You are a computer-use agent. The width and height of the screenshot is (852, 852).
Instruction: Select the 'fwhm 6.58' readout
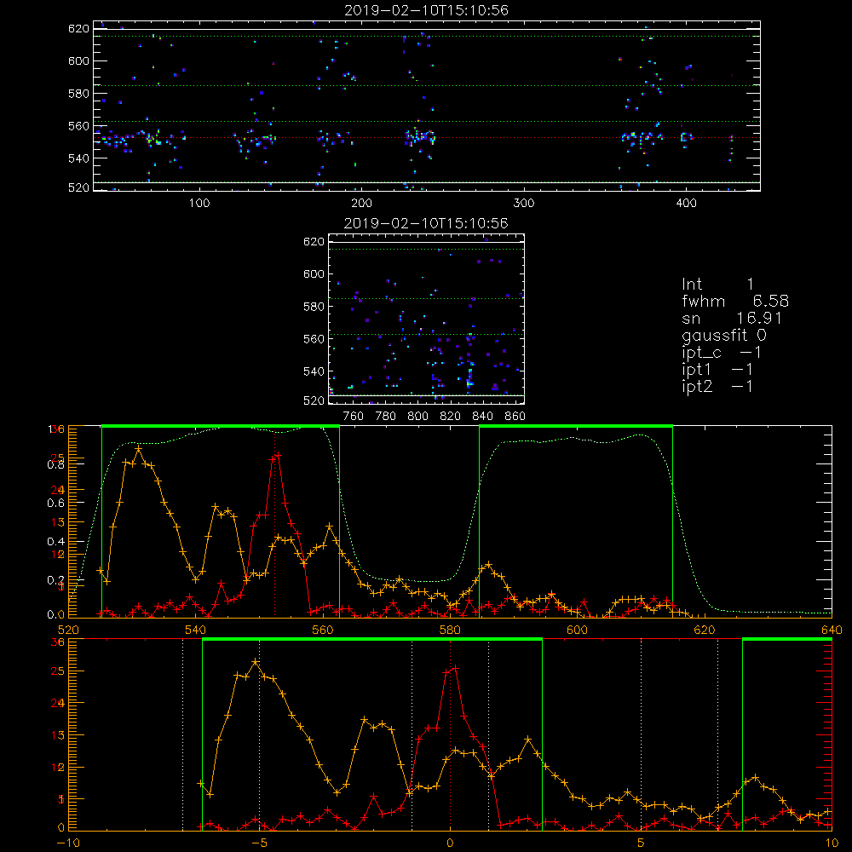point(735,301)
